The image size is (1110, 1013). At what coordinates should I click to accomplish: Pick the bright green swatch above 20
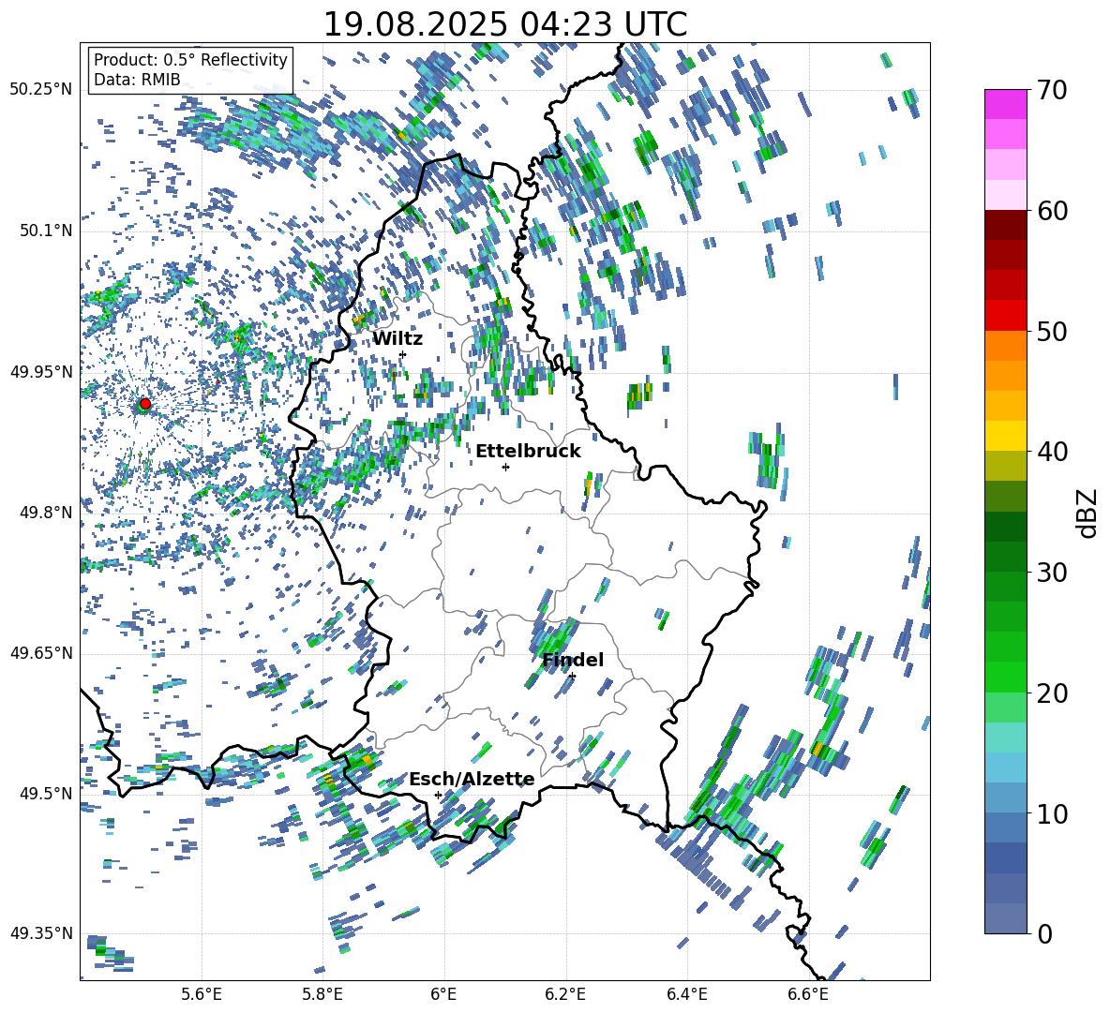point(1005,677)
